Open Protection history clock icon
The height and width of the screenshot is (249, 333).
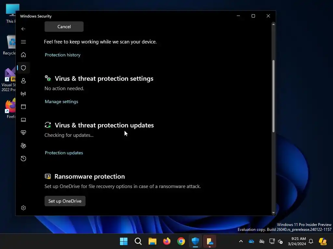pyautogui.click(x=23, y=158)
